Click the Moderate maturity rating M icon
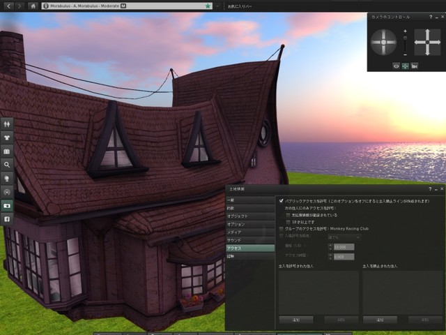The width and height of the screenshot is (446, 335). [123, 6]
